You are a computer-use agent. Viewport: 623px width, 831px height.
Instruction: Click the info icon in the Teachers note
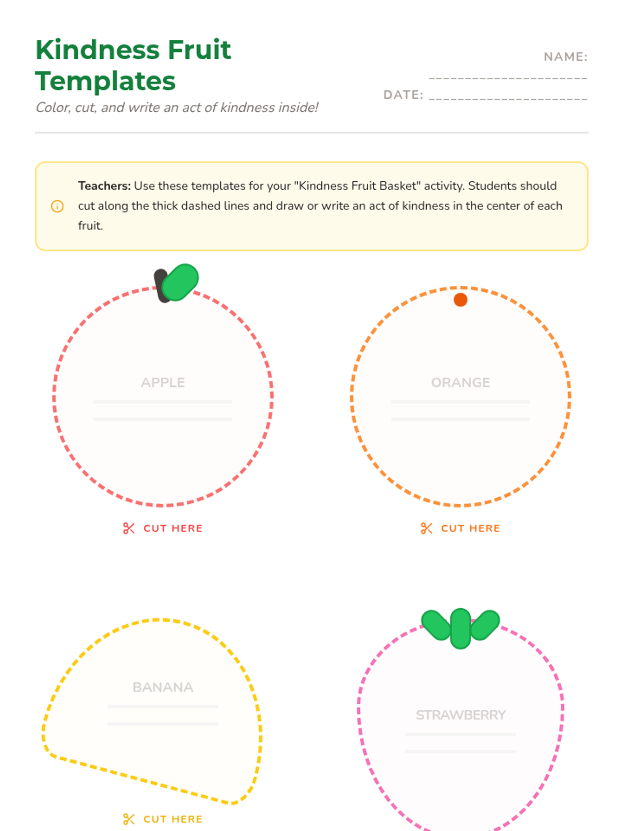57,206
